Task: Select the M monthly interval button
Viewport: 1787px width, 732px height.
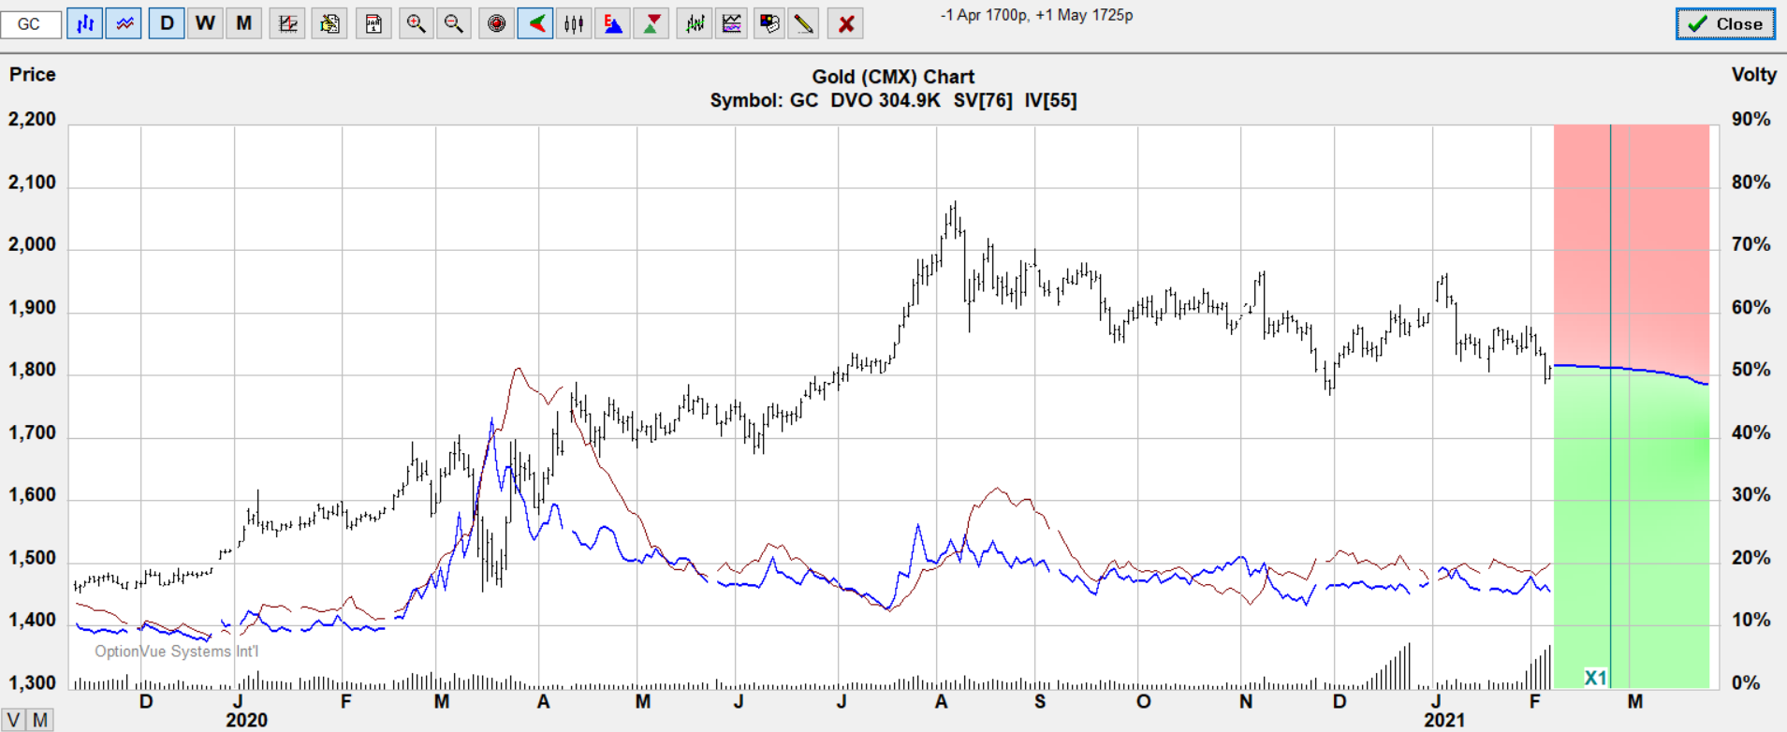Action: (x=243, y=23)
